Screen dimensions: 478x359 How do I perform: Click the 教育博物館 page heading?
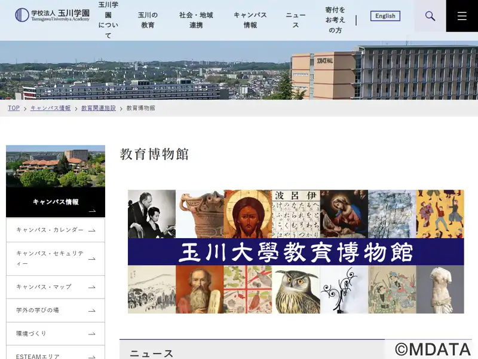pyautogui.click(x=154, y=154)
